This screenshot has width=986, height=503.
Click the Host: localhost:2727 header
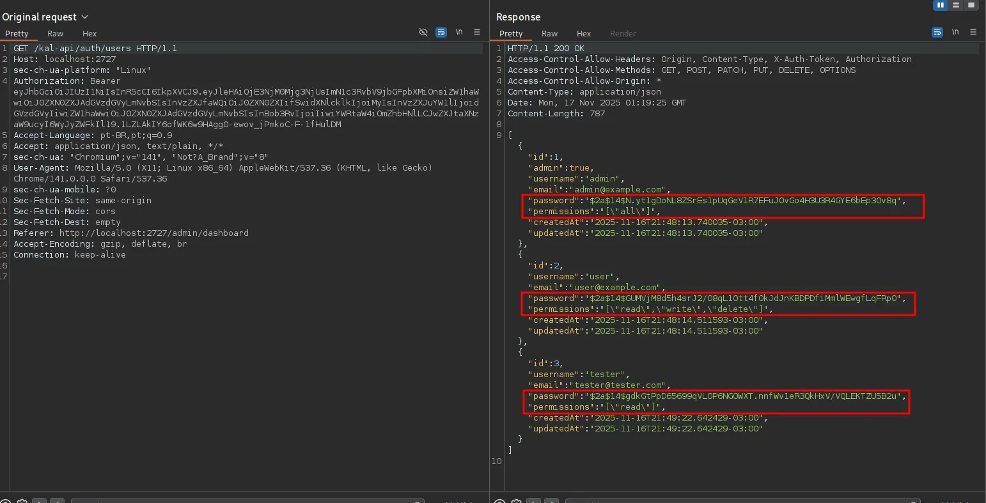[65, 59]
